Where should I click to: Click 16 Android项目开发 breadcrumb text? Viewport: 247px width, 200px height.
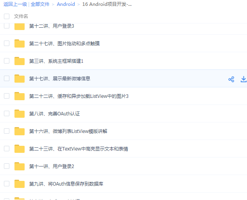(x=107, y=4)
